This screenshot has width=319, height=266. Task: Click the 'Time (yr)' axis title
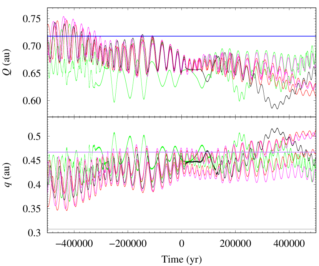[x=182, y=259]
